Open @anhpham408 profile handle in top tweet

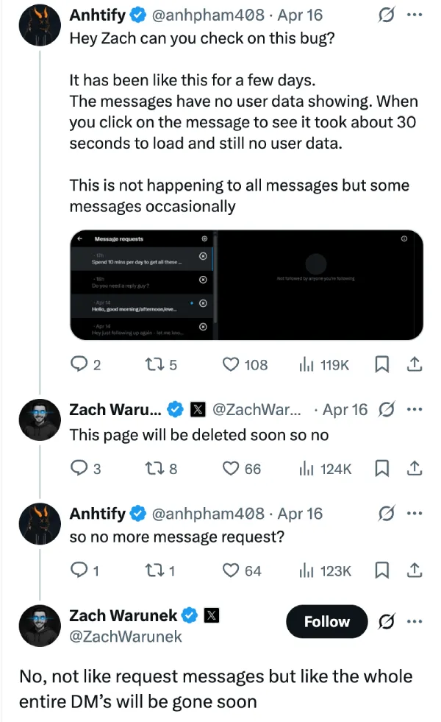point(208,15)
